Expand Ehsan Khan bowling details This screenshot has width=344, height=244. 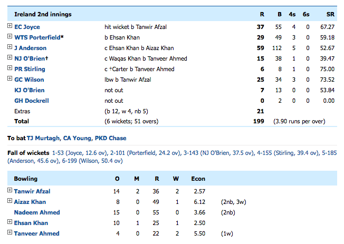click(x=10, y=222)
